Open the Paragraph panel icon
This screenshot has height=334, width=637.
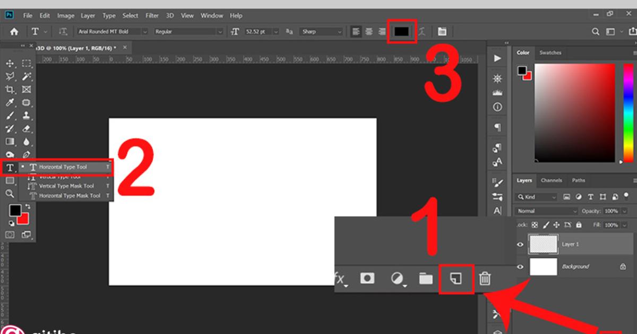point(497,127)
